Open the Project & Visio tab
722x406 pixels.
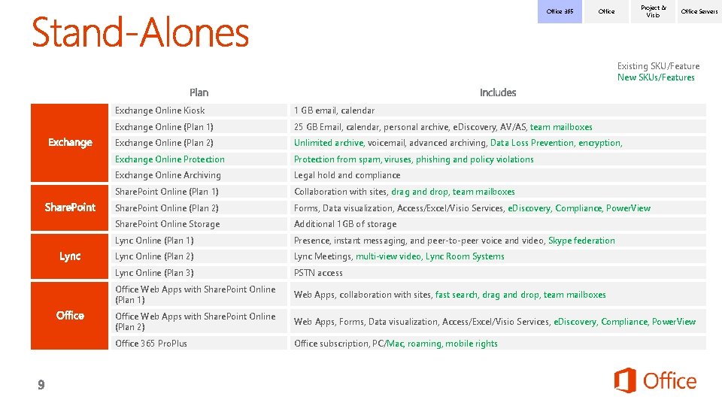click(653, 11)
